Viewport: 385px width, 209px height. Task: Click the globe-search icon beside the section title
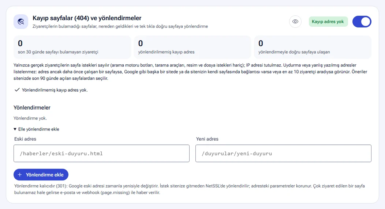[21, 22]
